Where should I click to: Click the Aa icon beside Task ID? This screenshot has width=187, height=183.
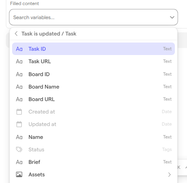19,49
